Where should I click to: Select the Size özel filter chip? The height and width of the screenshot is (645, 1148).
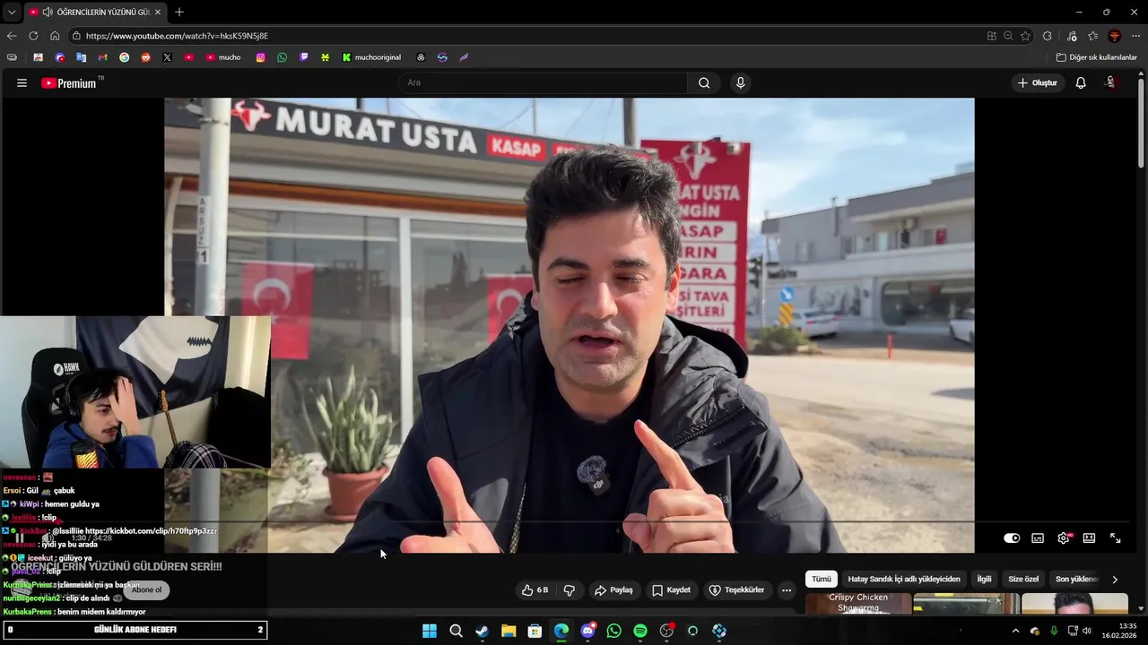(1023, 579)
